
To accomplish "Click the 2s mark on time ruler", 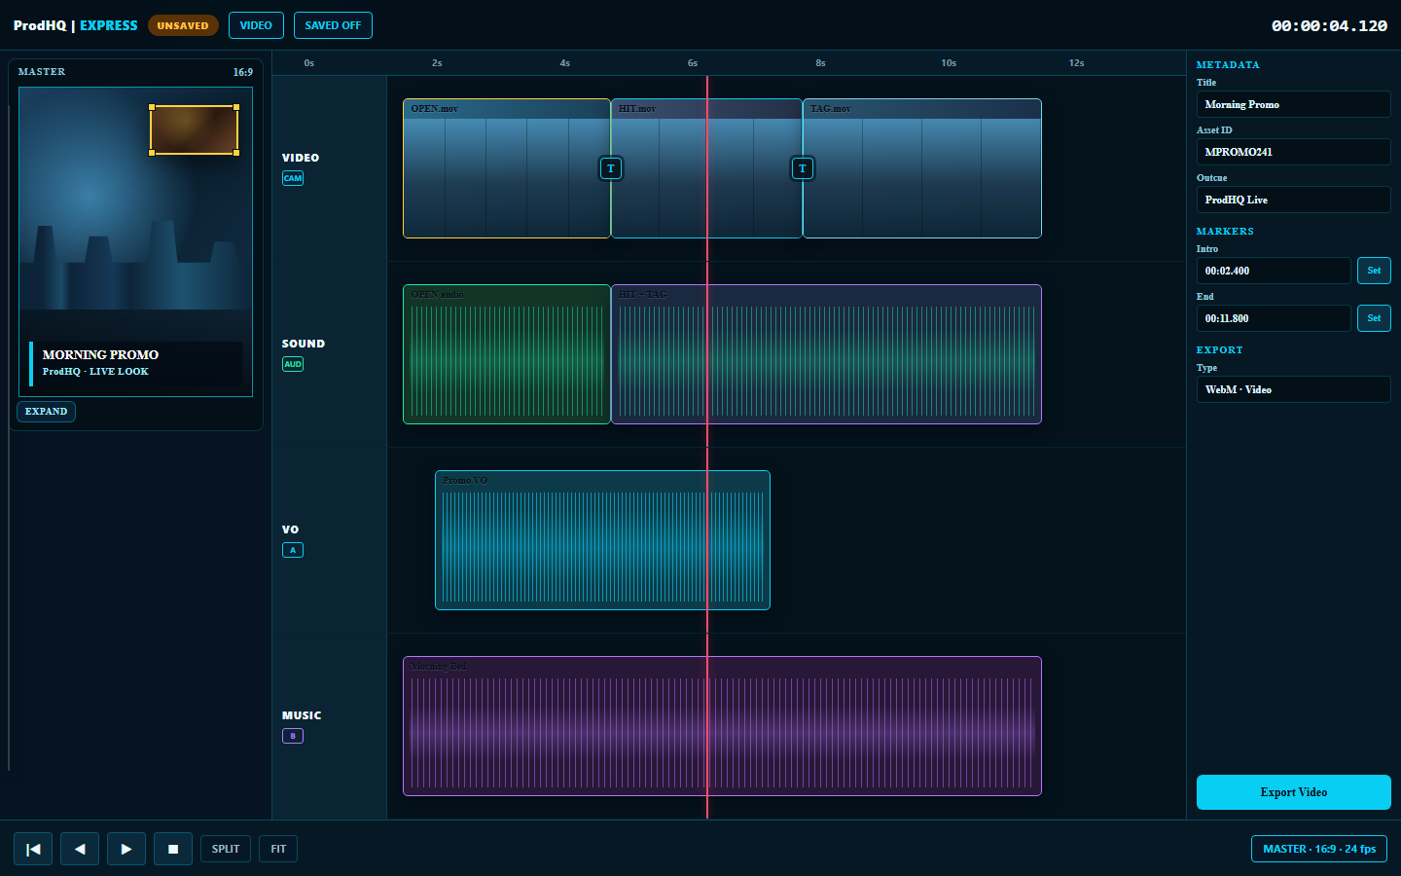I will pyautogui.click(x=437, y=63).
